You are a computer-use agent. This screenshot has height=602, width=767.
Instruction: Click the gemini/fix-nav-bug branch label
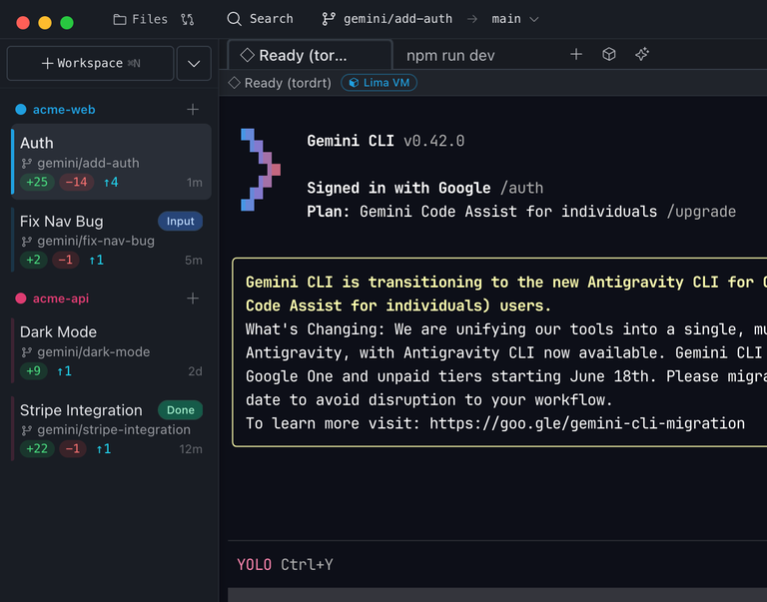click(96, 241)
